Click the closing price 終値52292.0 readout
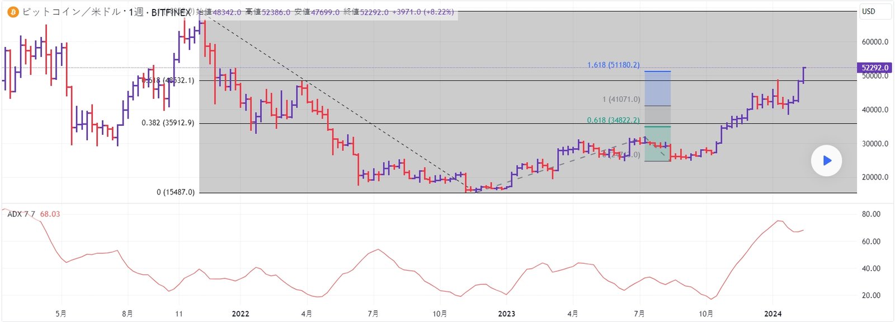Screen dimensions: 895x322 point(365,12)
